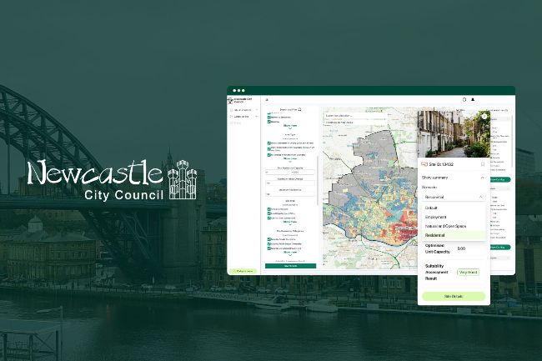Click the Optimised Unit Capacity value 3.00

coord(461,248)
